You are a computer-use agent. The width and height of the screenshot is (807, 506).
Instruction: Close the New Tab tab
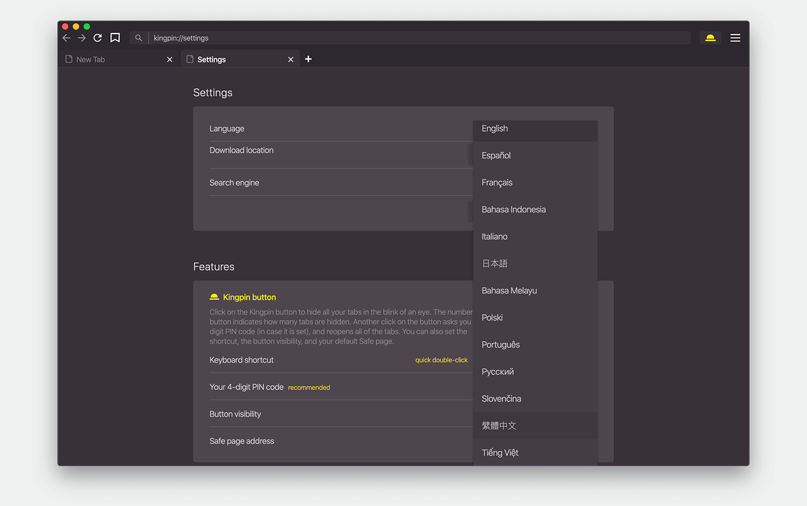[169, 60]
